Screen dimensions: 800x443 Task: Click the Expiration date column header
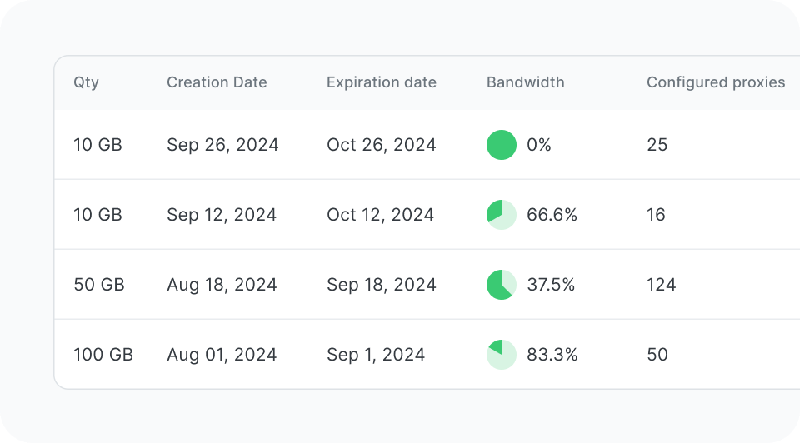click(382, 82)
